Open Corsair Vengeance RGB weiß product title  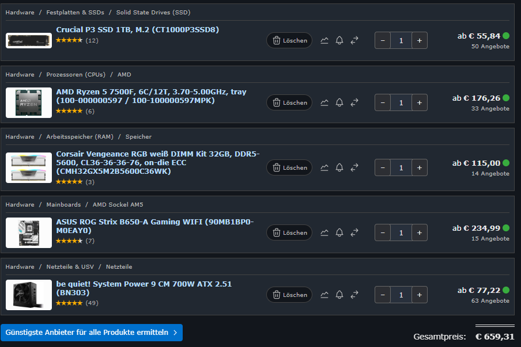pos(158,162)
